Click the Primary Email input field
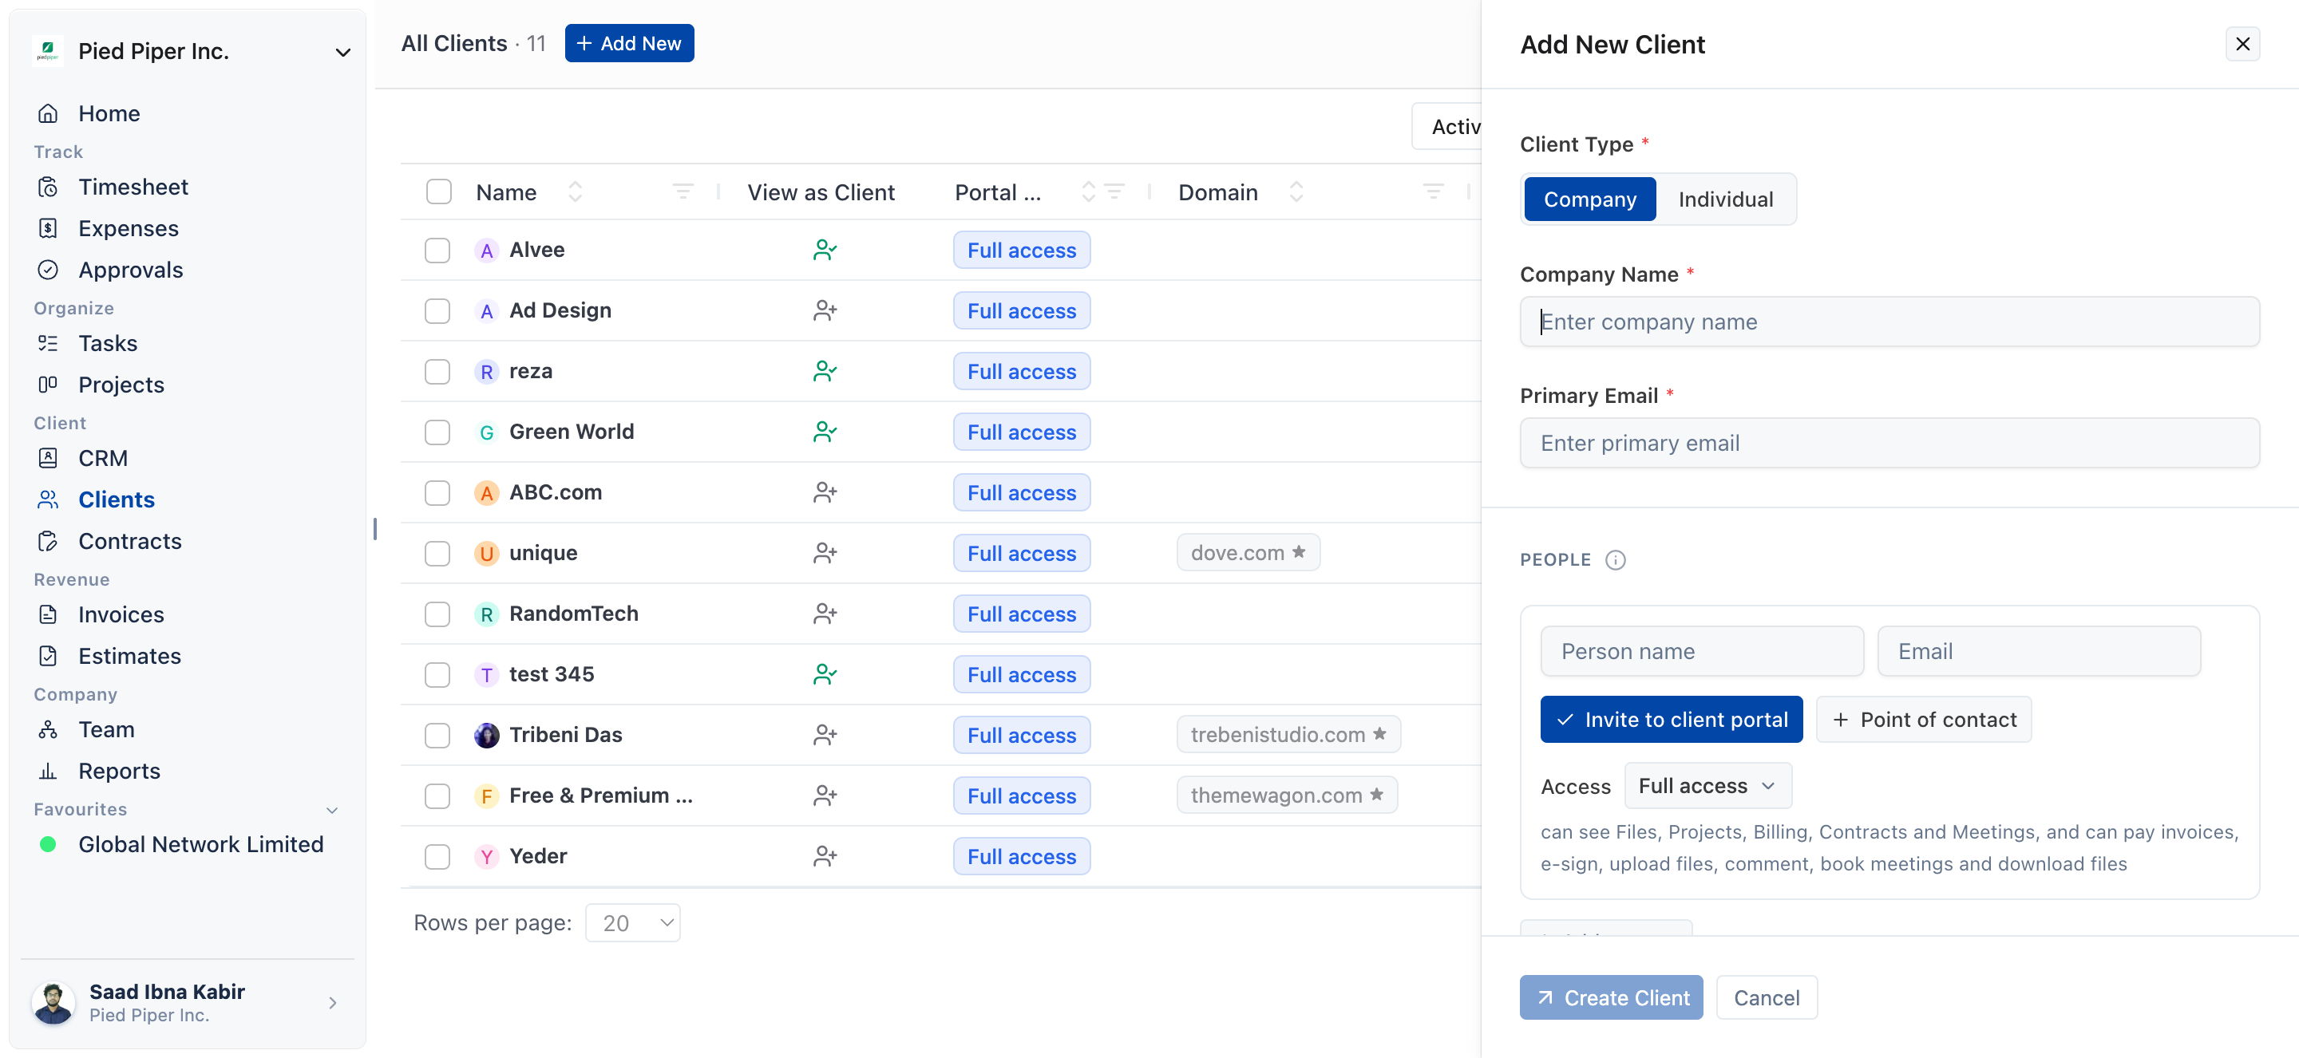 [x=1889, y=444]
